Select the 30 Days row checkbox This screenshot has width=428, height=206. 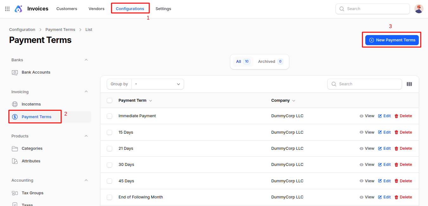tap(110, 165)
